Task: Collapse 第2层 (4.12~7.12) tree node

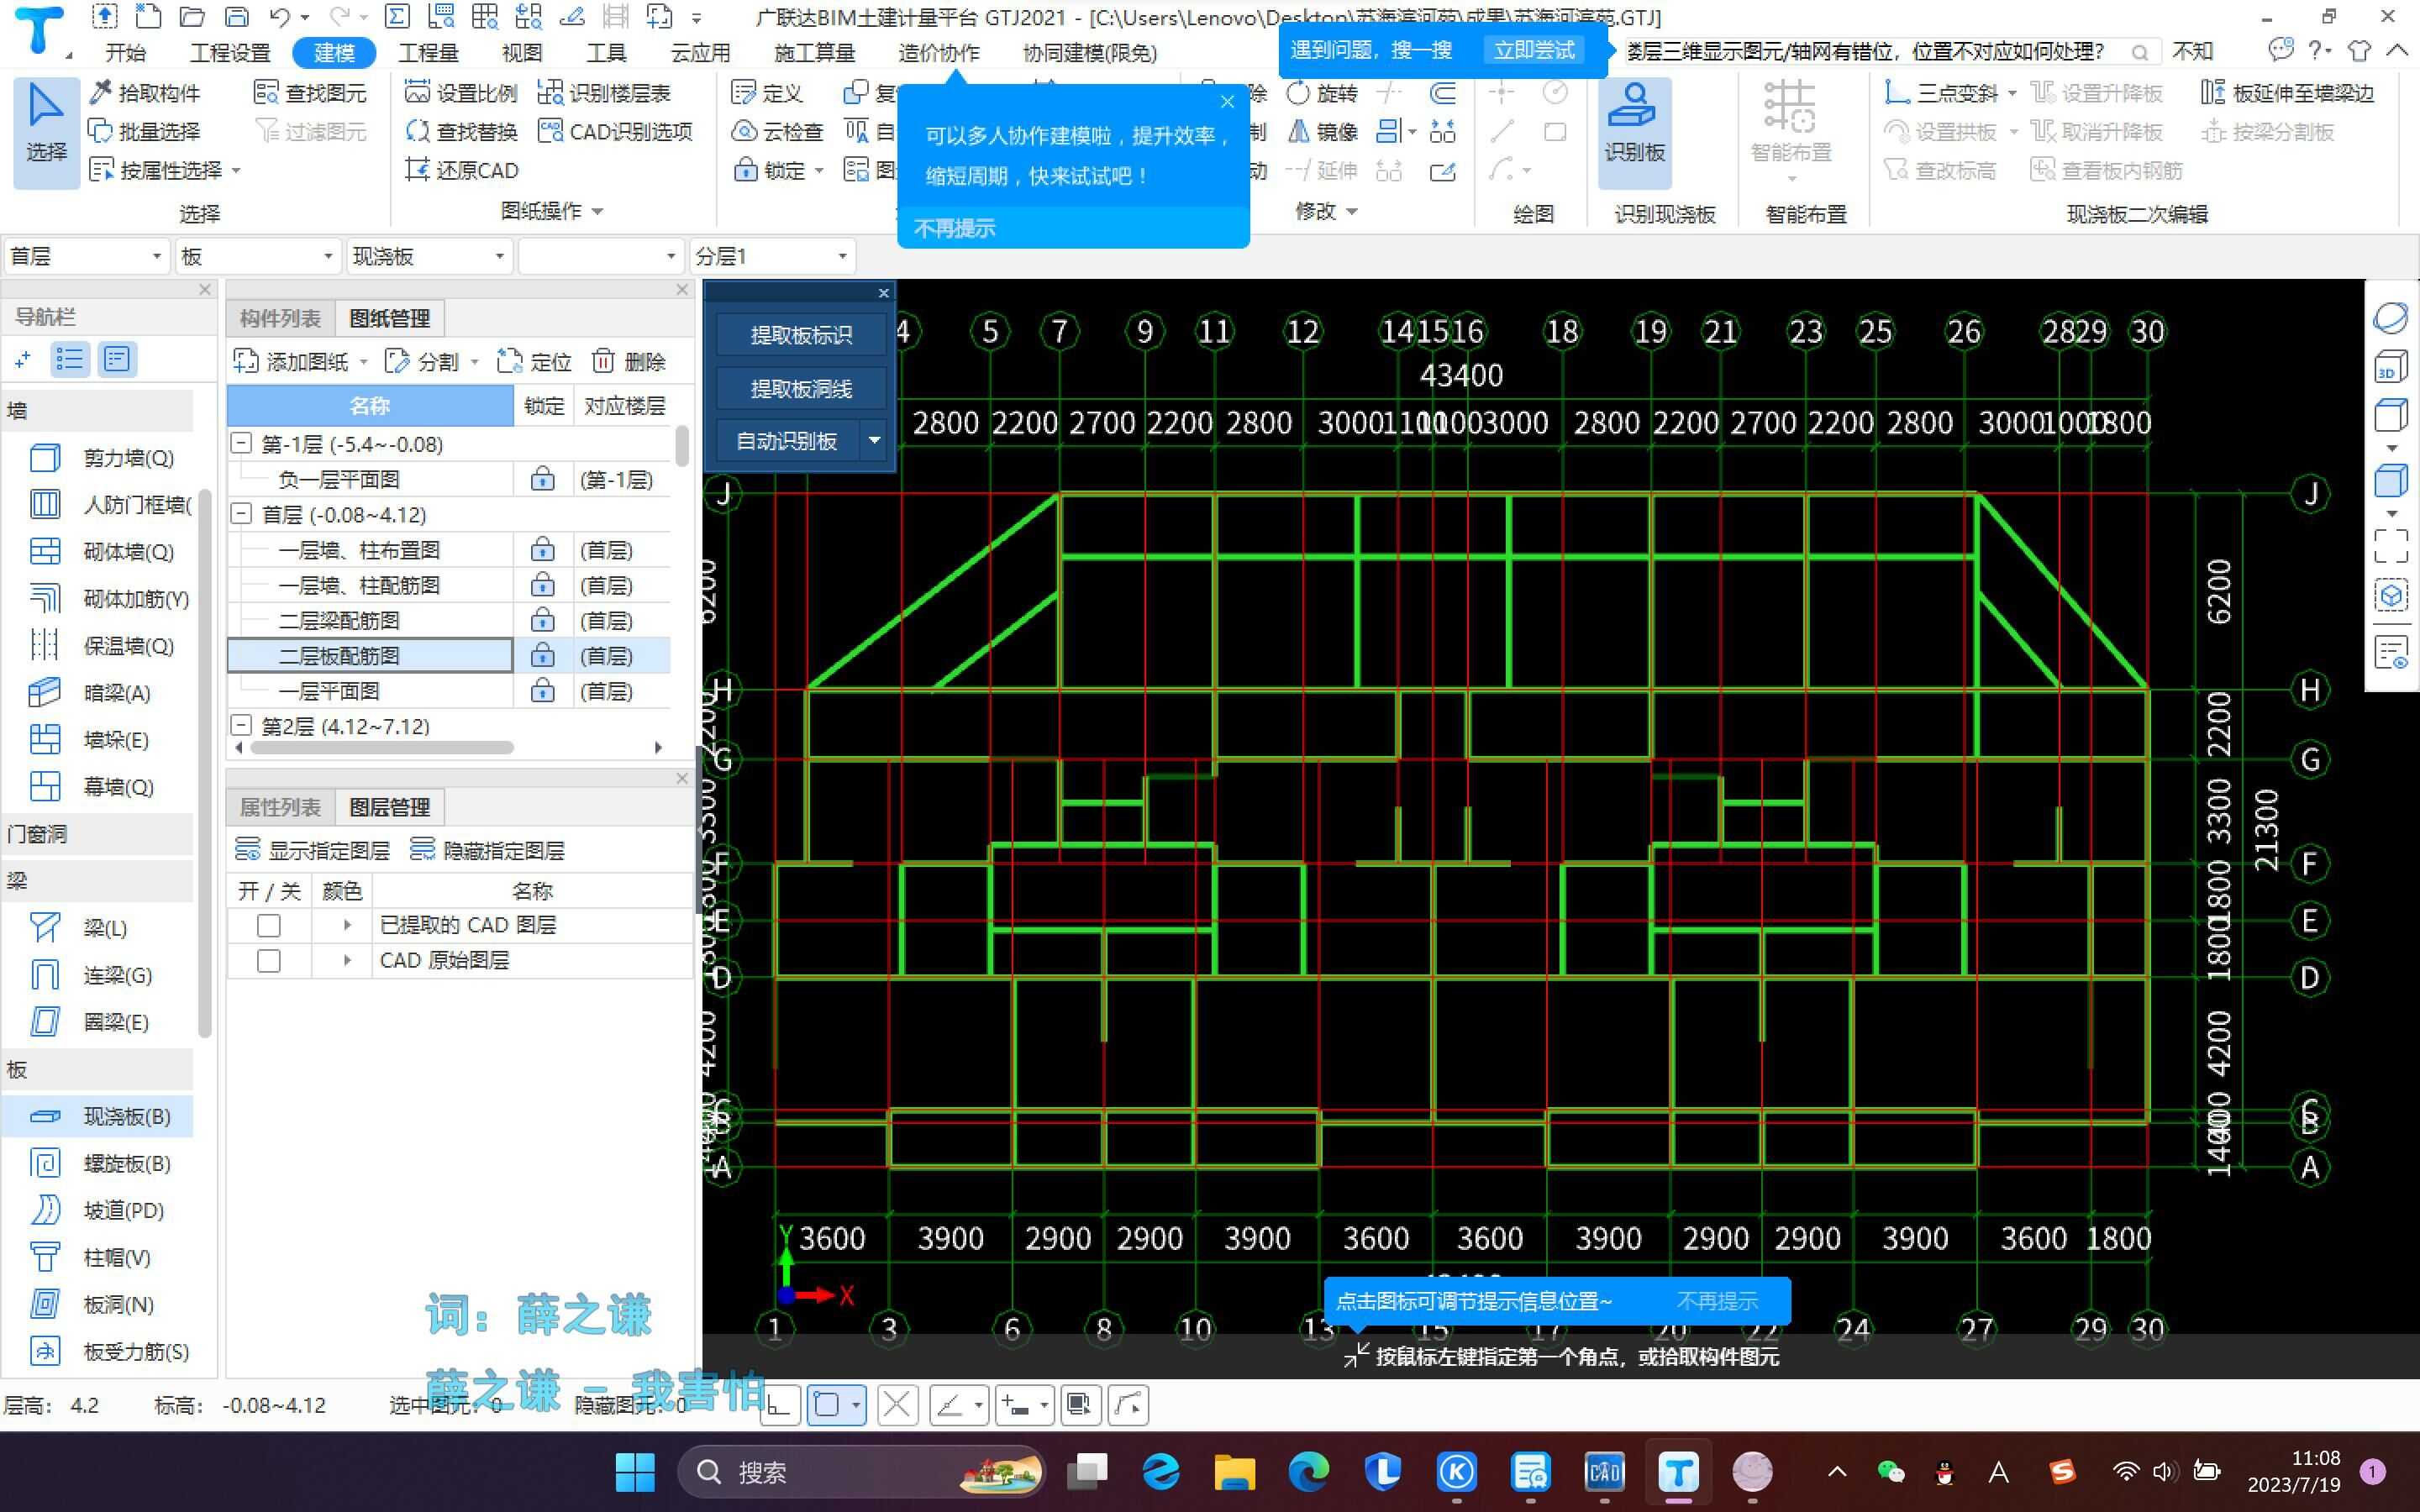Action: pyautogui.click(x=241, y=725)
